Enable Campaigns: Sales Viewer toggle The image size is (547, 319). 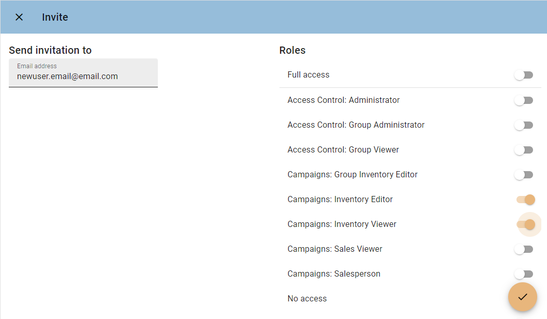524,249
